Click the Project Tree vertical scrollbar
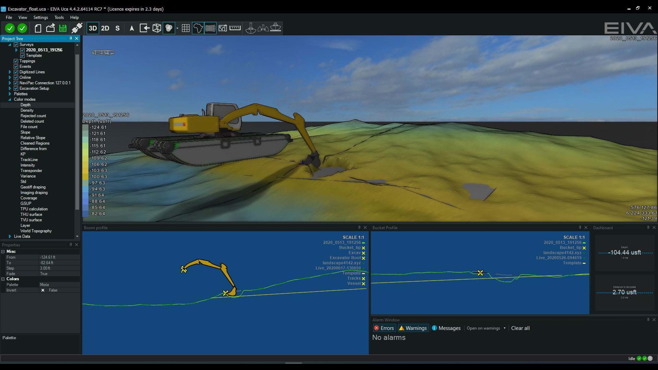 [77, 132]
